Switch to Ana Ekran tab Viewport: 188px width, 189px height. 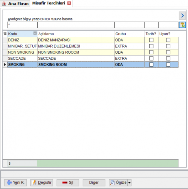(x=15, y=3)
